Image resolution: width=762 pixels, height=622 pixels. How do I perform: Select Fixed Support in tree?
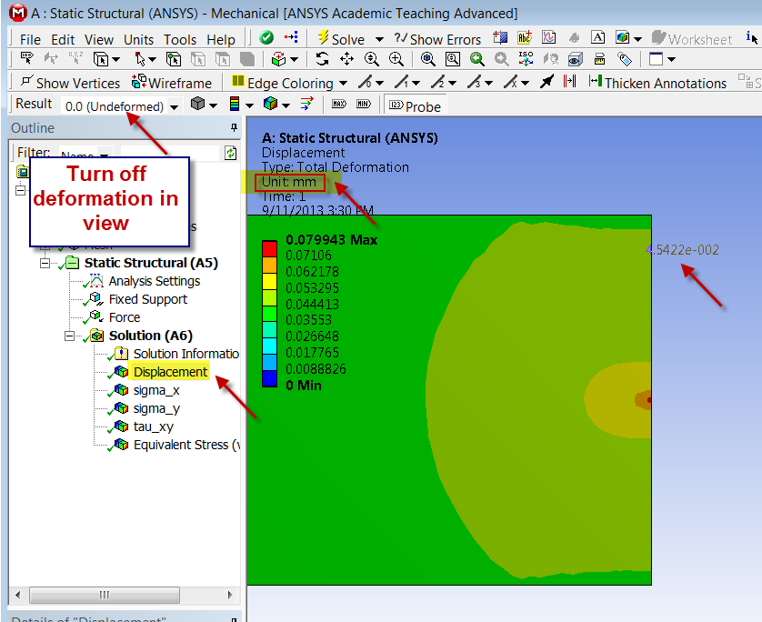147,299
